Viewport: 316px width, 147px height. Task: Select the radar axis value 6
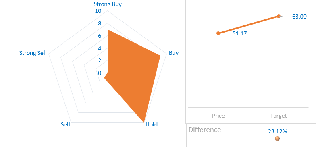click(100, 36)
